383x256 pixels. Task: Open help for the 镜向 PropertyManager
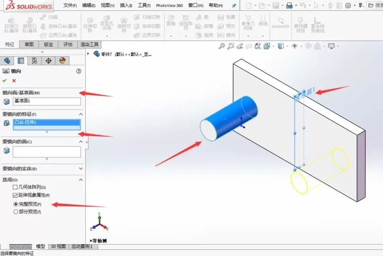pyautogui.click(x=79, y=71)
